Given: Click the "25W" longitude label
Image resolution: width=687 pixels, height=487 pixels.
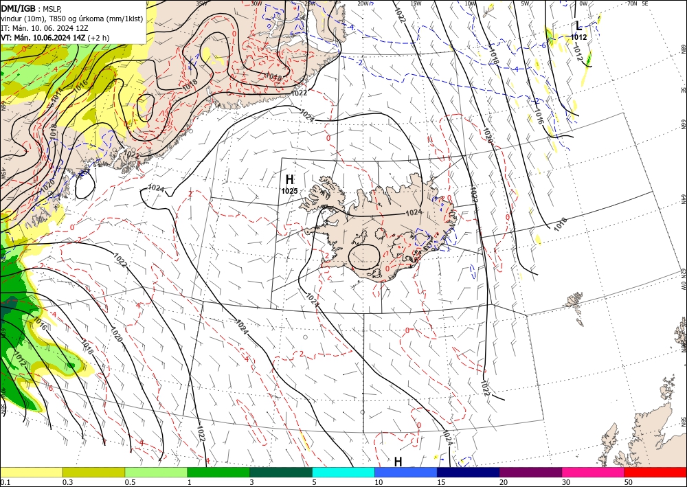Looking at the screenshot, I should (x=310, y=3).
